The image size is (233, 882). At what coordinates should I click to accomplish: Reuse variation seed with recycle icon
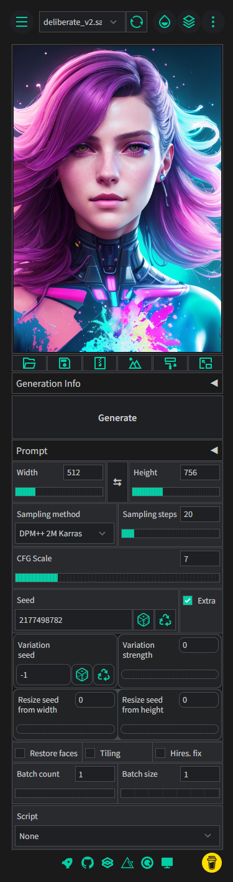pos(104,675)
